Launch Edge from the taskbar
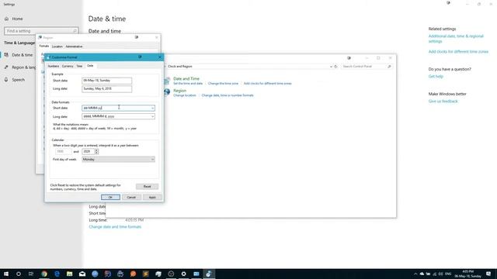 point(57,274)
